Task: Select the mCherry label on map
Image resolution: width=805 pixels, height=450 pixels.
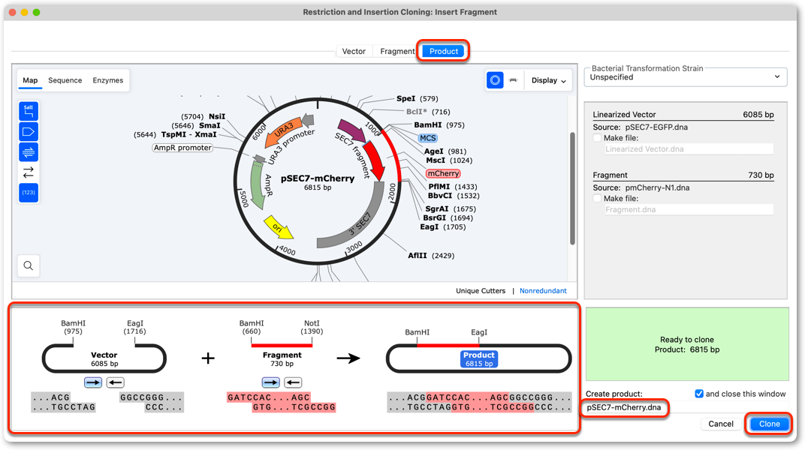Action: click(443, 174)
